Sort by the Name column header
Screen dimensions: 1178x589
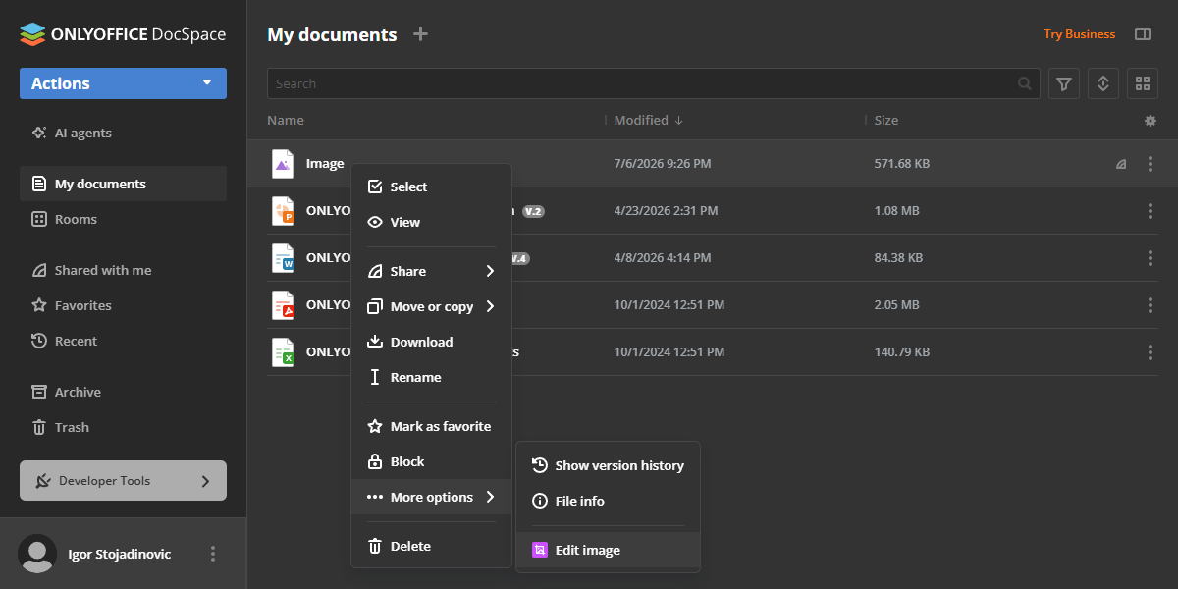tap(286, 120)
